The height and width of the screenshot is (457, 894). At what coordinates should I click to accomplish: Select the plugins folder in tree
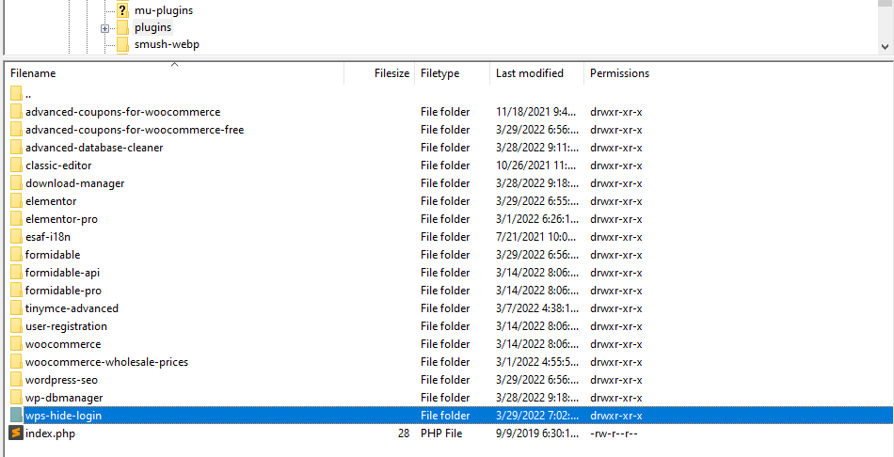coord(152,27)
